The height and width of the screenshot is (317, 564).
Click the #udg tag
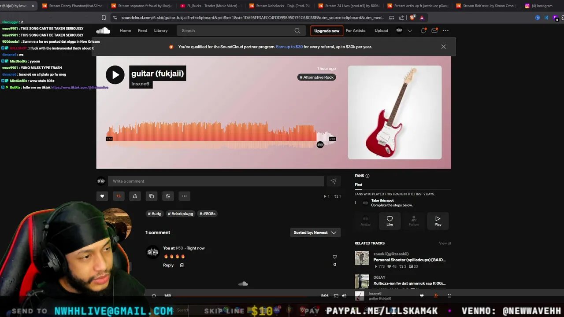click(155, 214)
